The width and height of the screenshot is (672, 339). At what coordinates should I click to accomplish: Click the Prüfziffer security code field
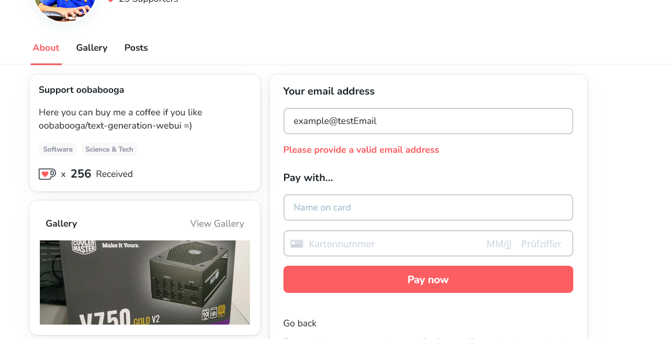541,243
